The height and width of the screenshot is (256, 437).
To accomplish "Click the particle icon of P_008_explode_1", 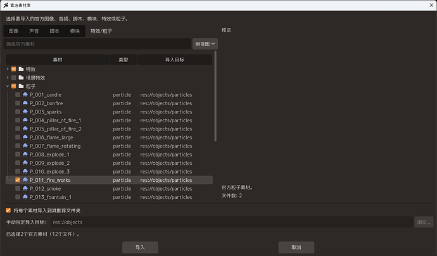I will (25, 154).
